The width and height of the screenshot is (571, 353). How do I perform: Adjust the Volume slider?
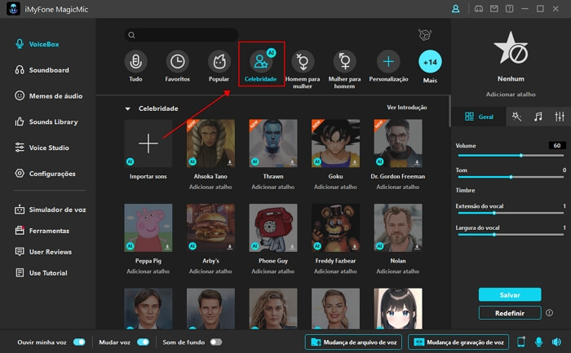pos(511,156)
